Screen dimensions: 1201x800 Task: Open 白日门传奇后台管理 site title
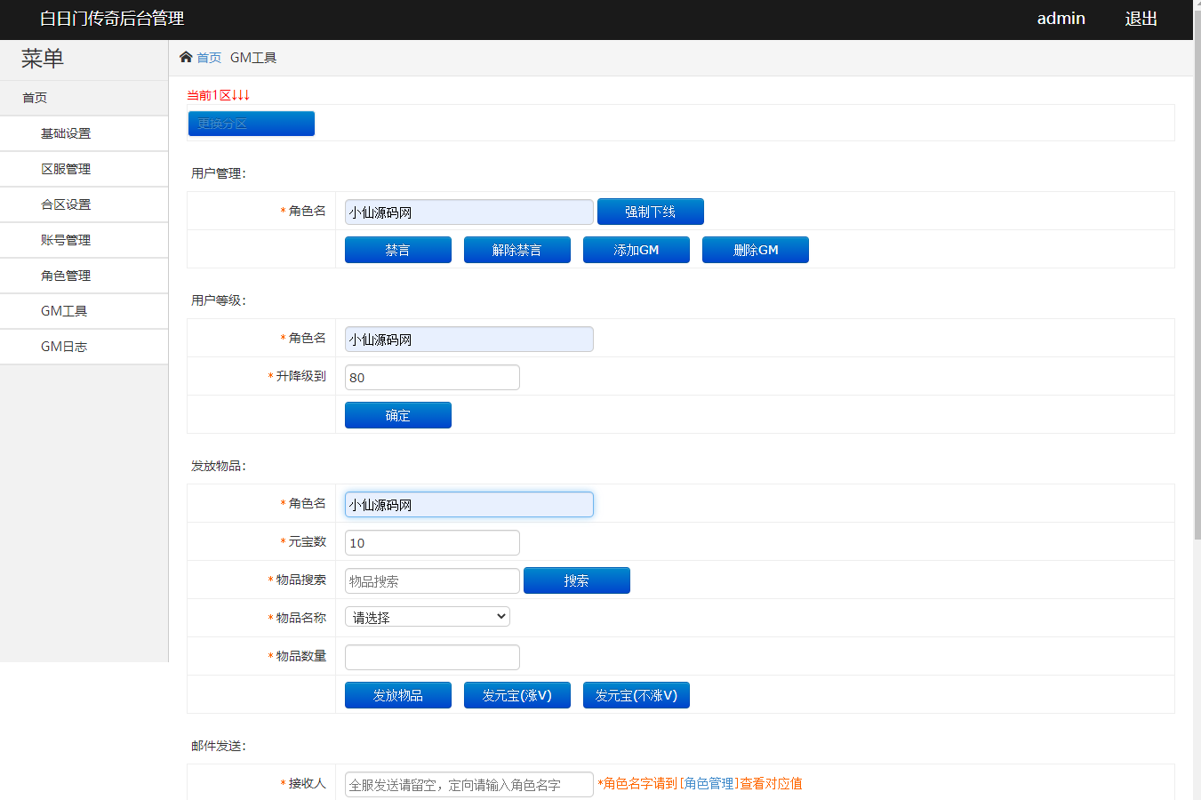click(112, 19)
